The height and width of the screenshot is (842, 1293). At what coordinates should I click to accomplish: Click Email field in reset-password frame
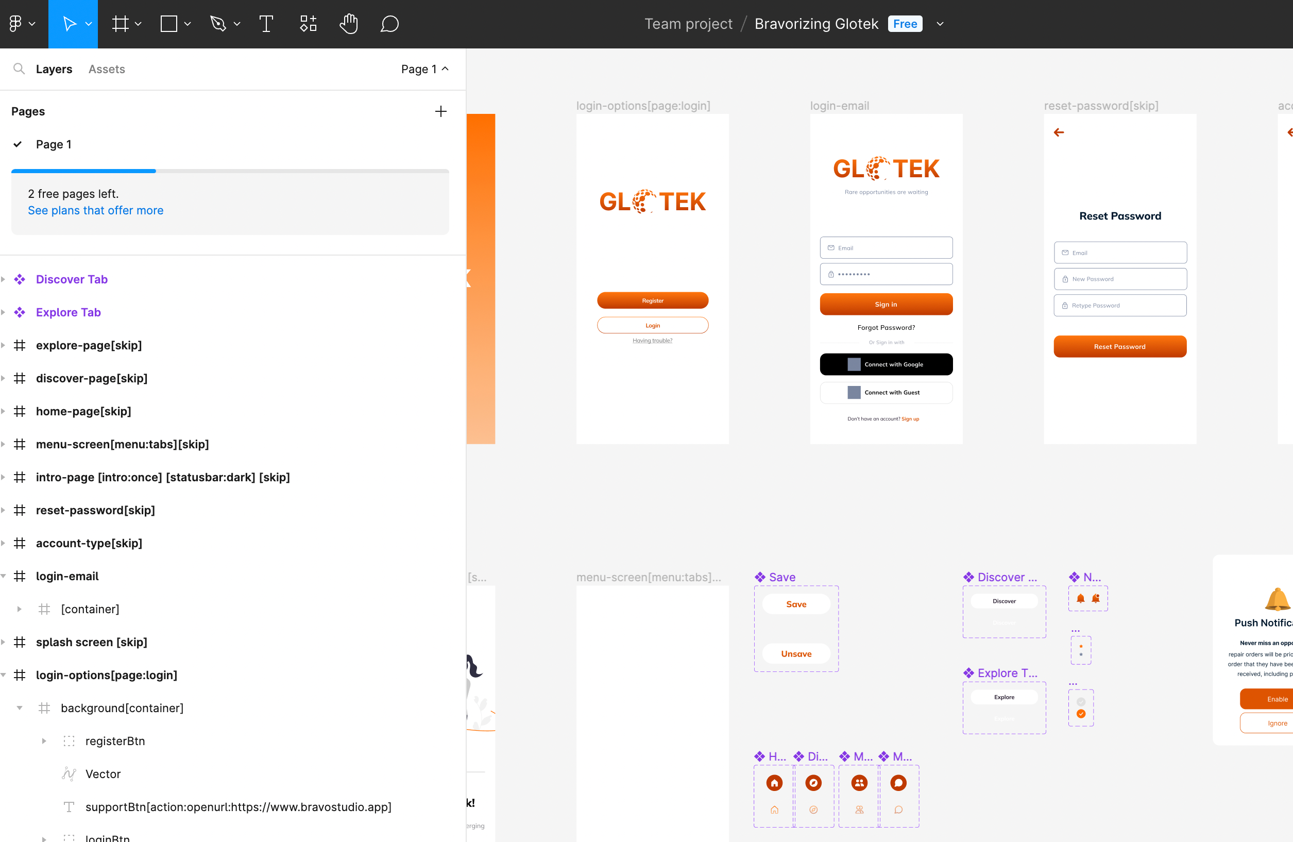pos(1120,252)
